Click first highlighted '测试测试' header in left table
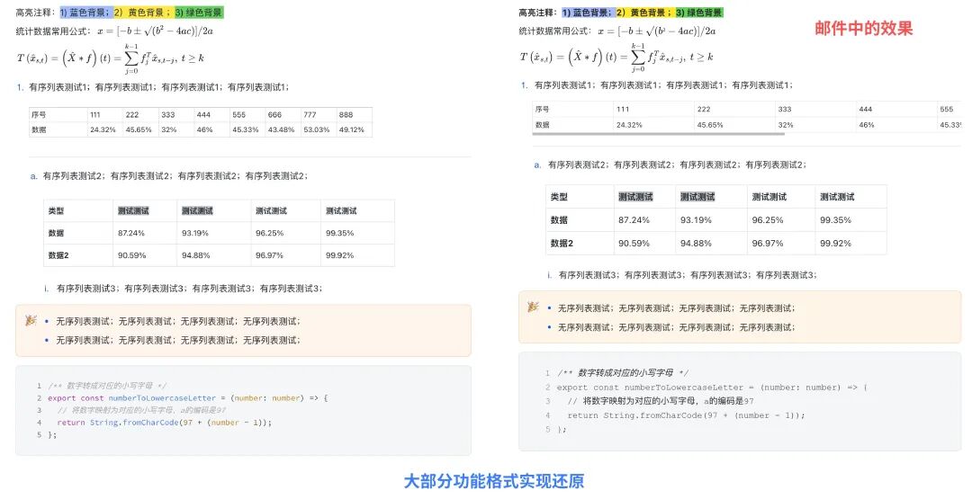The height and width of the screenshot is (499, 972). pyautogui.click(x=133, y=210)
